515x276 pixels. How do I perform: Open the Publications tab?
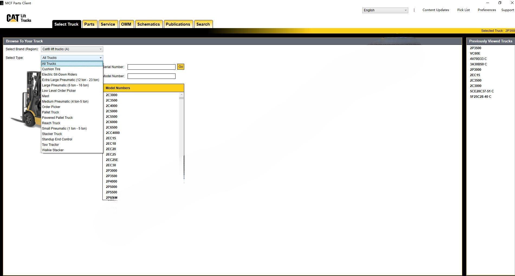click(178, 24)
